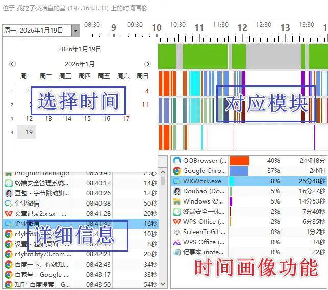Click the gray idle block on activity bar

[273, 56]
